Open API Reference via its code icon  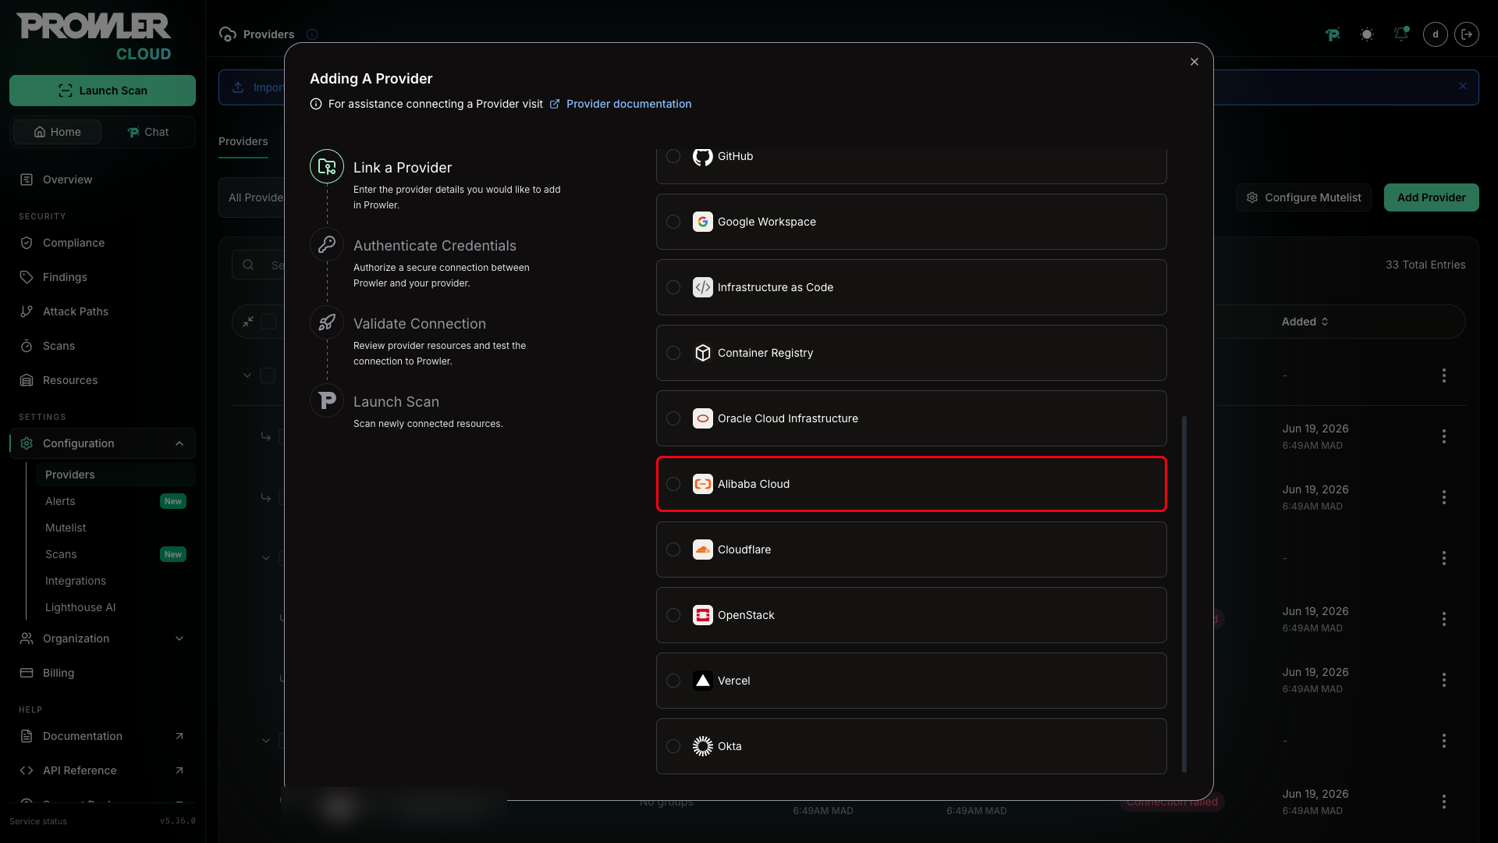(27, 770)
